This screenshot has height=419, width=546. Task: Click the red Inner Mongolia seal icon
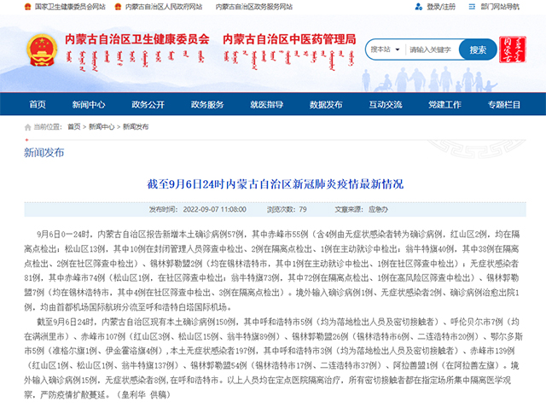pyautogui.click(x=512, y=49)
